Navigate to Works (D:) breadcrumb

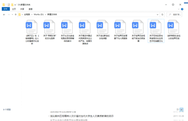39,14
